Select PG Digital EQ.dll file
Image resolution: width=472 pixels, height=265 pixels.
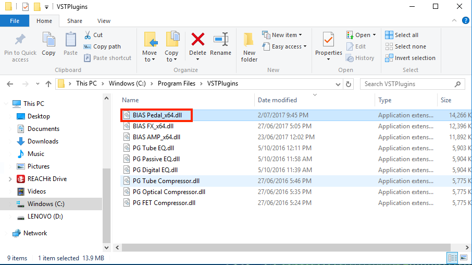[x=155, y=170]
